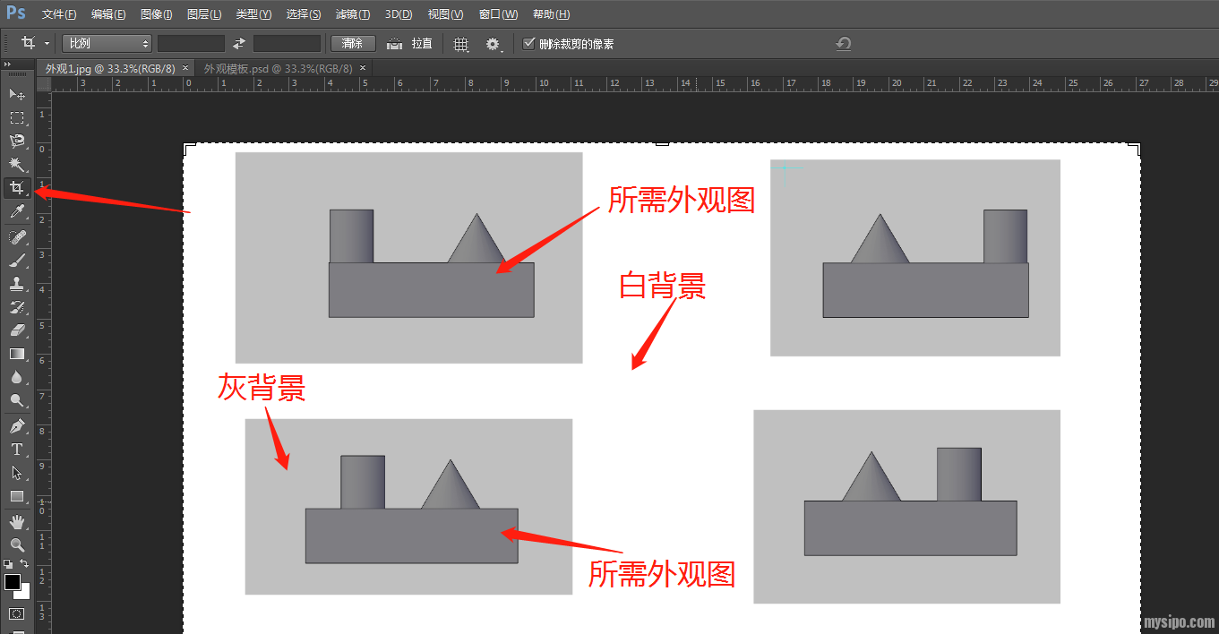Viewport: 1219px width, 634px height.
Task: Open crop overlay grid options dropdown
Action: [x=461, y=44]
